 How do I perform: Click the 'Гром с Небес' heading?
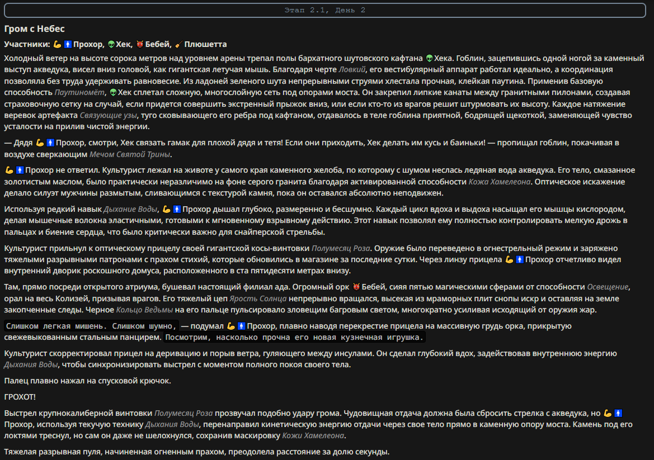pyautogui.click(x=34, y=29)
